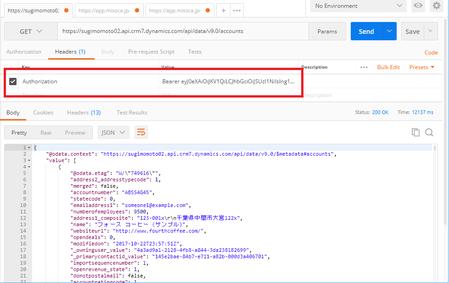Collapse the object at line 4
The width and height of the screenshot is (449, 283).
click(x=29, y=167)
